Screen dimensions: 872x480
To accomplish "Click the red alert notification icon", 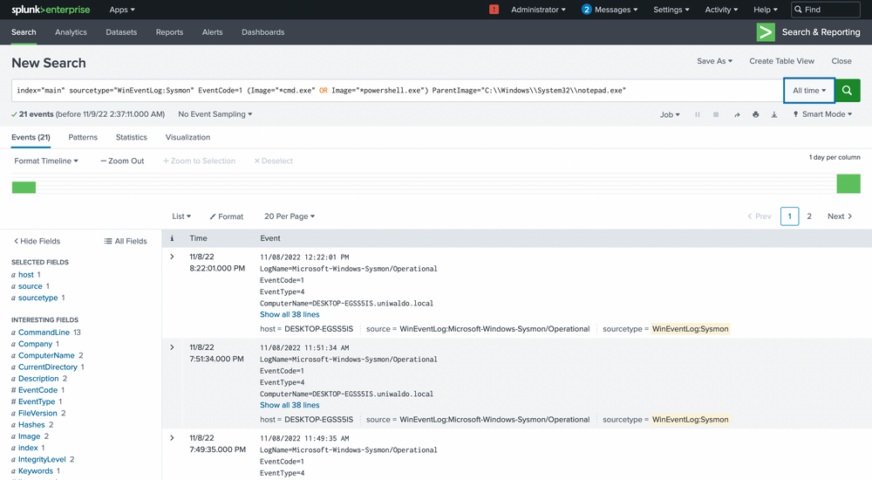I will (494, 10).
